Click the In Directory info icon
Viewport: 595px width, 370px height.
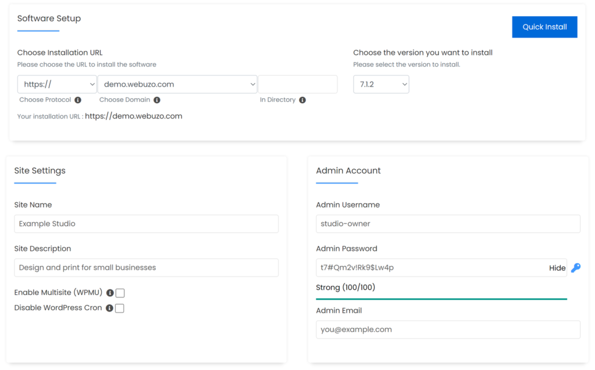click(x=302, y=100)
